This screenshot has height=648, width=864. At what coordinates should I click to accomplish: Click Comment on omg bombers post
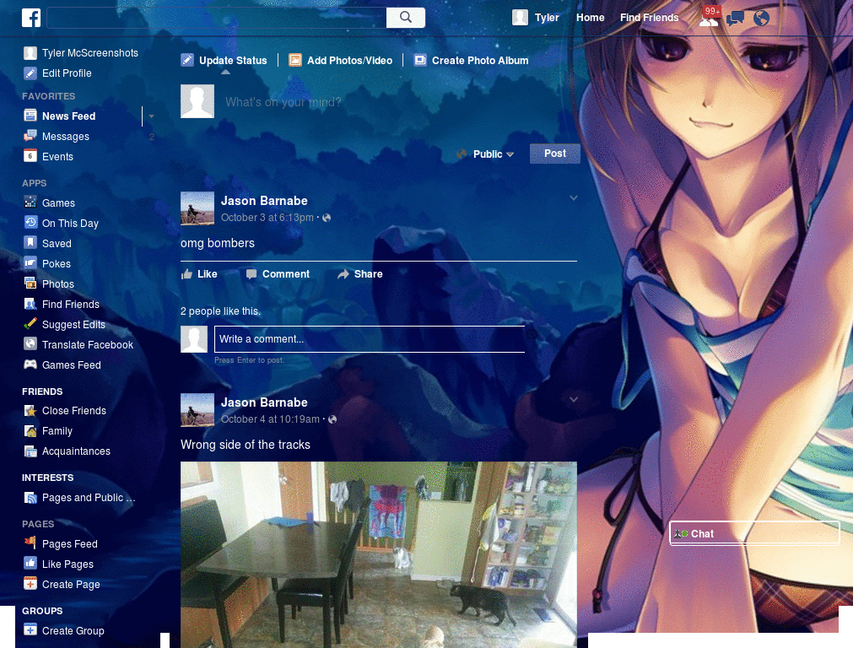click(278, 274)
